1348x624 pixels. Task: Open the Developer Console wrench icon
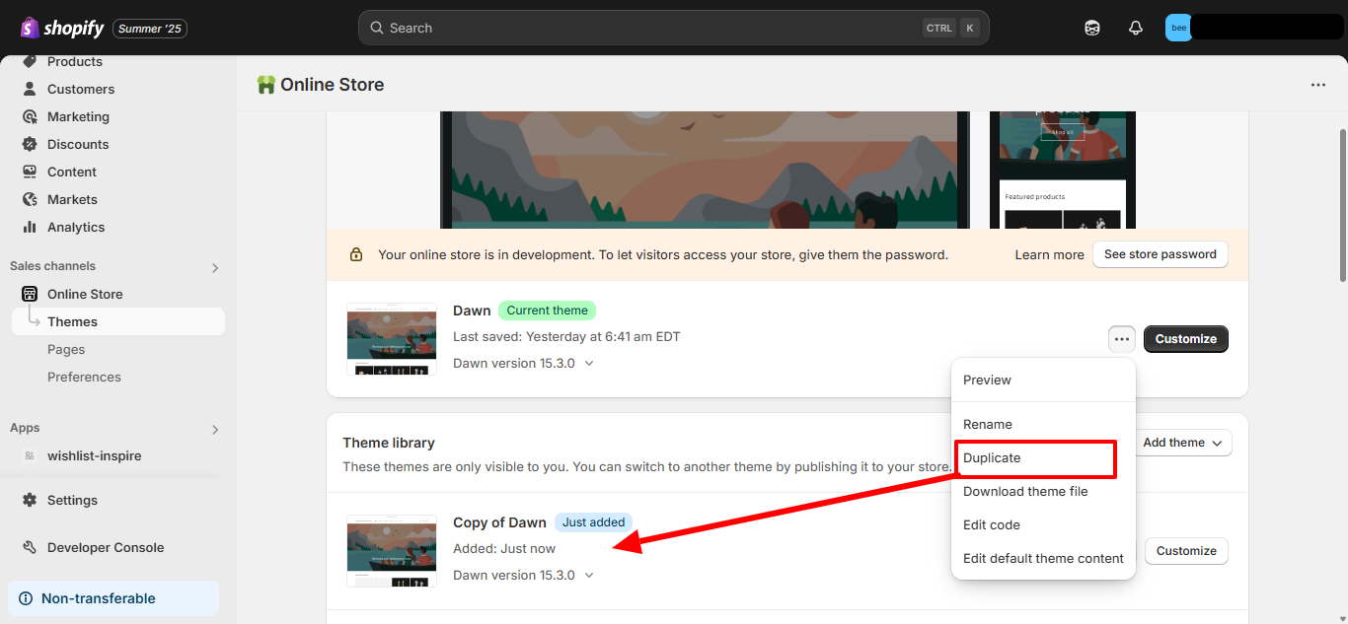pyautogui.click(x=29, y=547)
